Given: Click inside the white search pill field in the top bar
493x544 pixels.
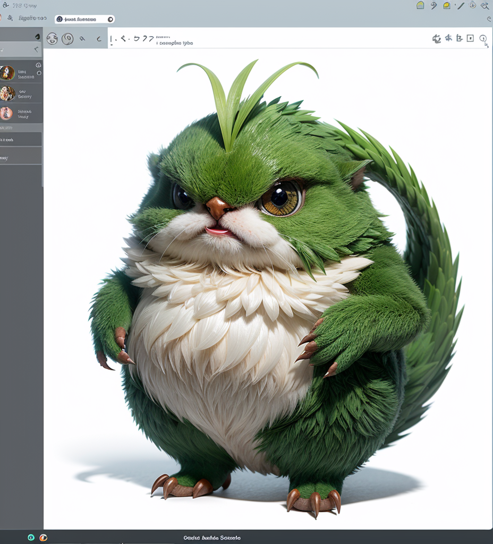Looking at the screenshot, I should (84, 19).
